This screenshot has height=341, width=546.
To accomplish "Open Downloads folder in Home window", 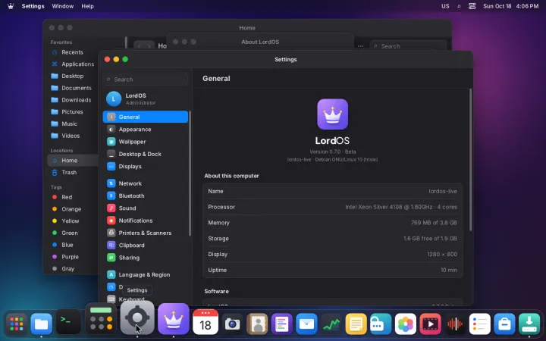I will pyautogui.click(x=72, y=100).
